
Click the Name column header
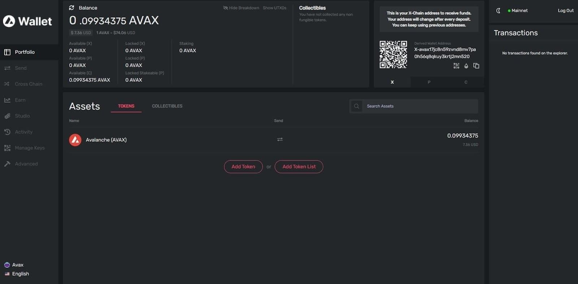74,121
